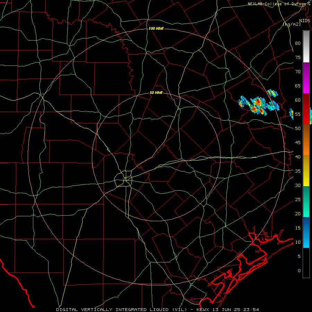Screen dimensions: 312x312
Task: Pick the gray-white segment of the VIL legend
Action: 306,46
